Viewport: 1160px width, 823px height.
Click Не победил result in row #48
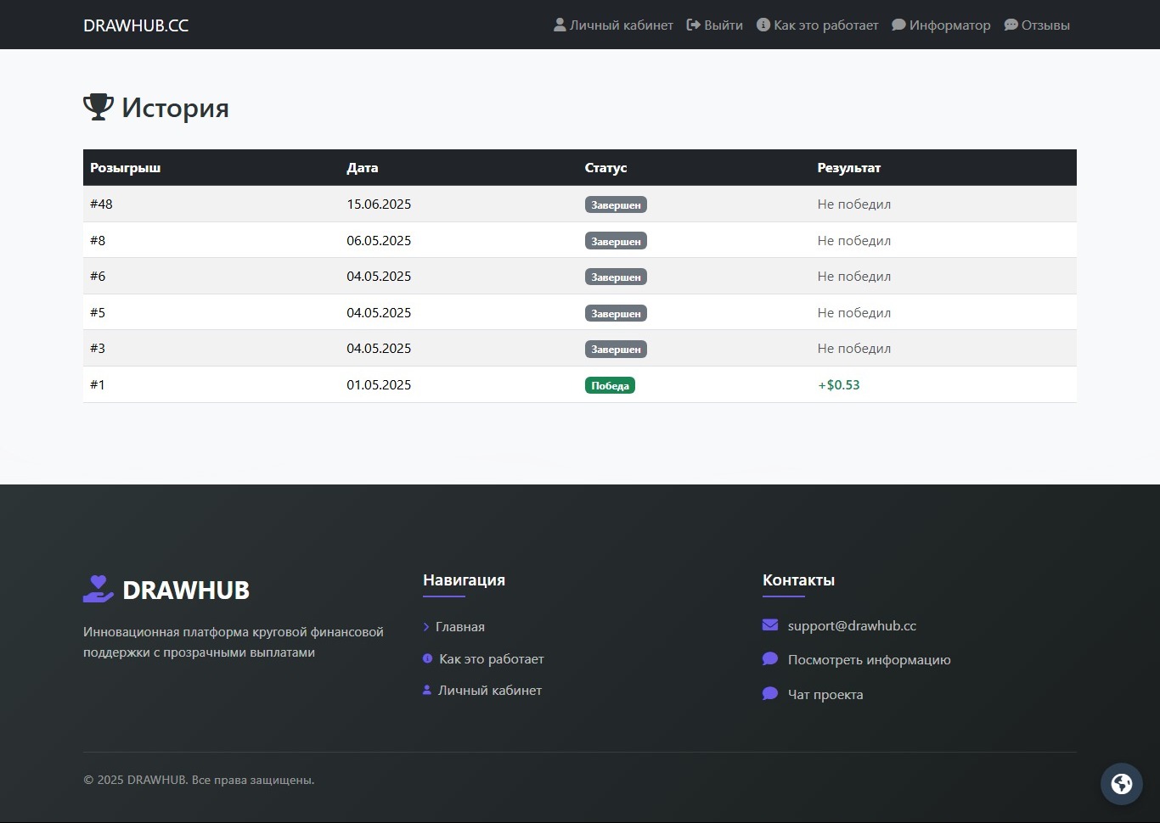tap(854, 204)
